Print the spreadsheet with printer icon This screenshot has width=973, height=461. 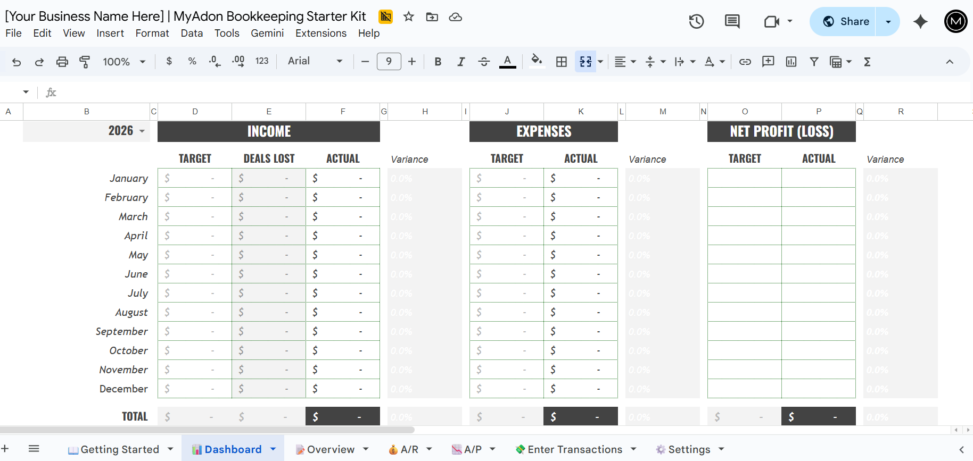[x=62, y=62]
